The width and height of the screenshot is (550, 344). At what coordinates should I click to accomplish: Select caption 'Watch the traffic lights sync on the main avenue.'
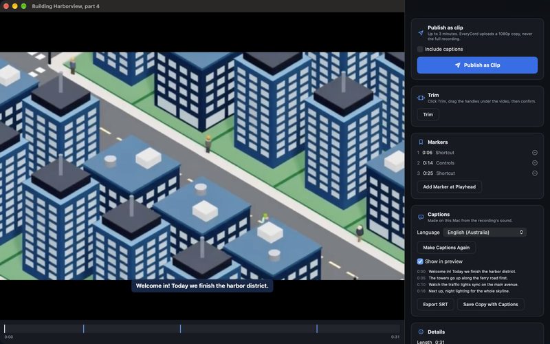473,285
